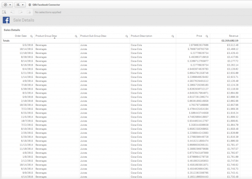Screen dimensions: 252x179
Task: Open the navigation compass menu
Action: 7,5
